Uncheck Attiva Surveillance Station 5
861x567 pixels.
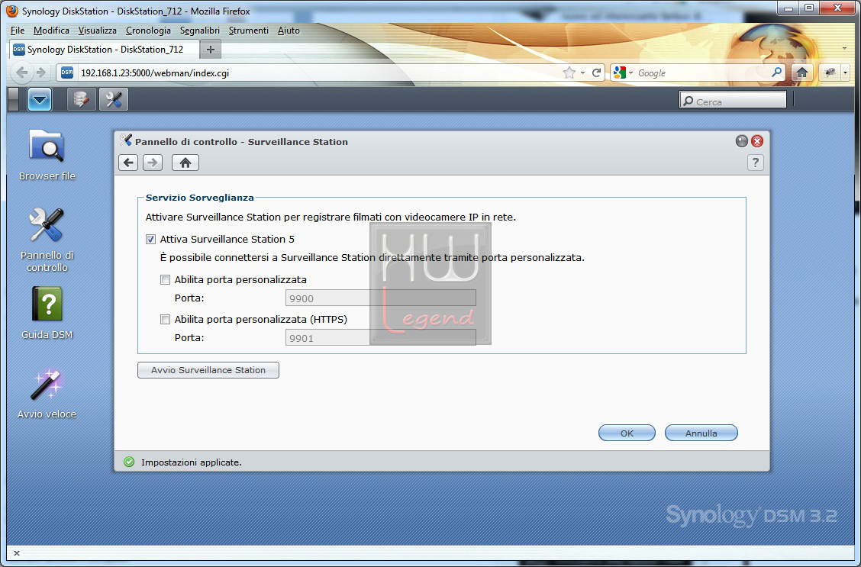(150, 240)
